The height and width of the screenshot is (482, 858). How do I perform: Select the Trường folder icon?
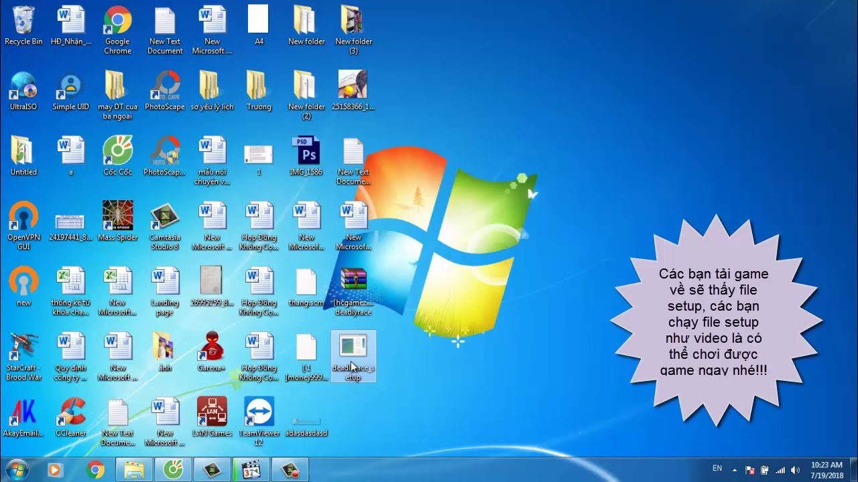tap(259, 90)
